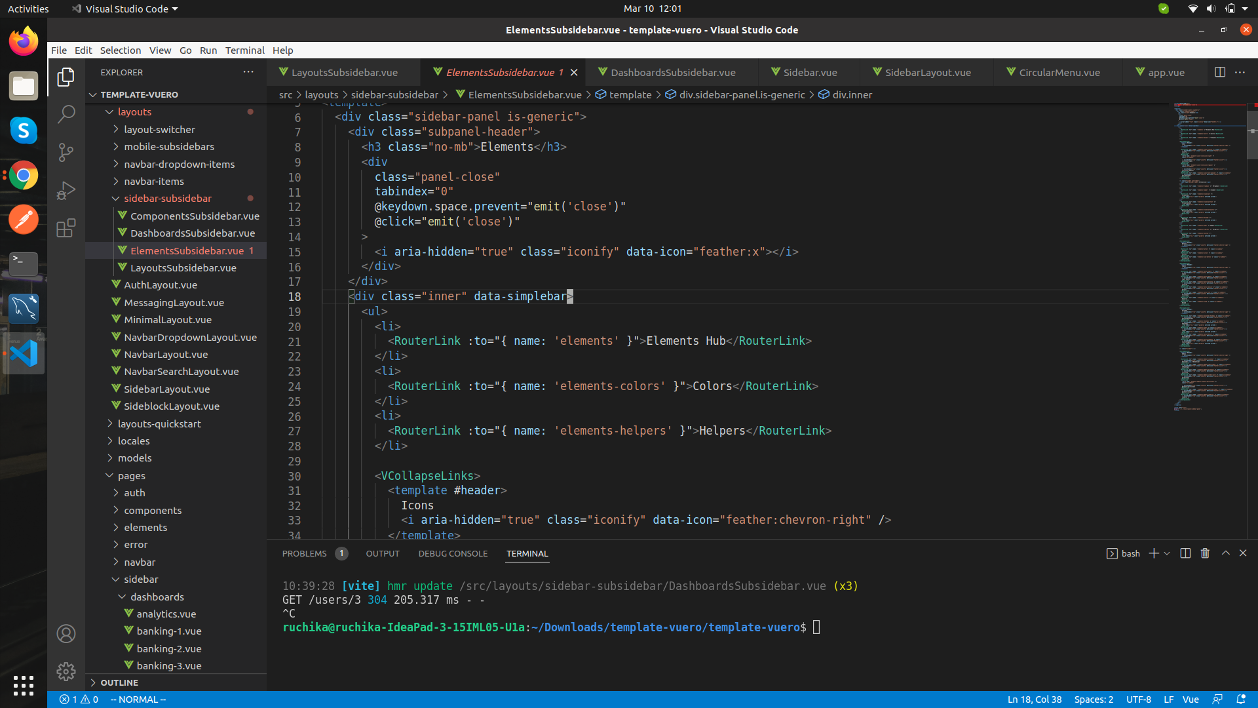This screenshot has width=1258, height=708.
Task: Open Run and Debug view
Action: (66, 191)
